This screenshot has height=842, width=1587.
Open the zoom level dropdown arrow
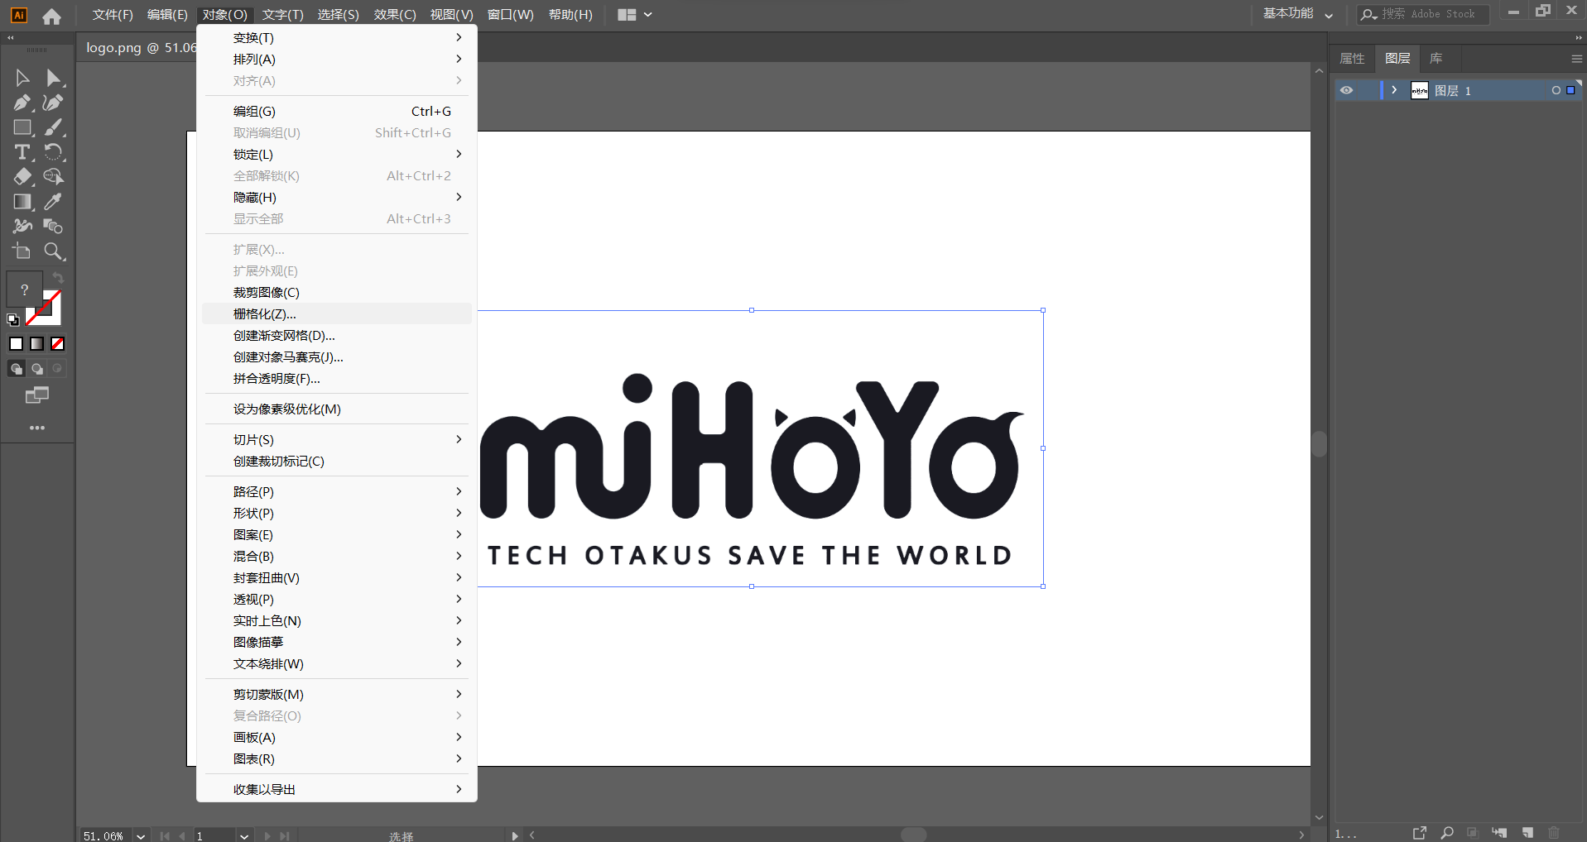click(x=141, y=835)
